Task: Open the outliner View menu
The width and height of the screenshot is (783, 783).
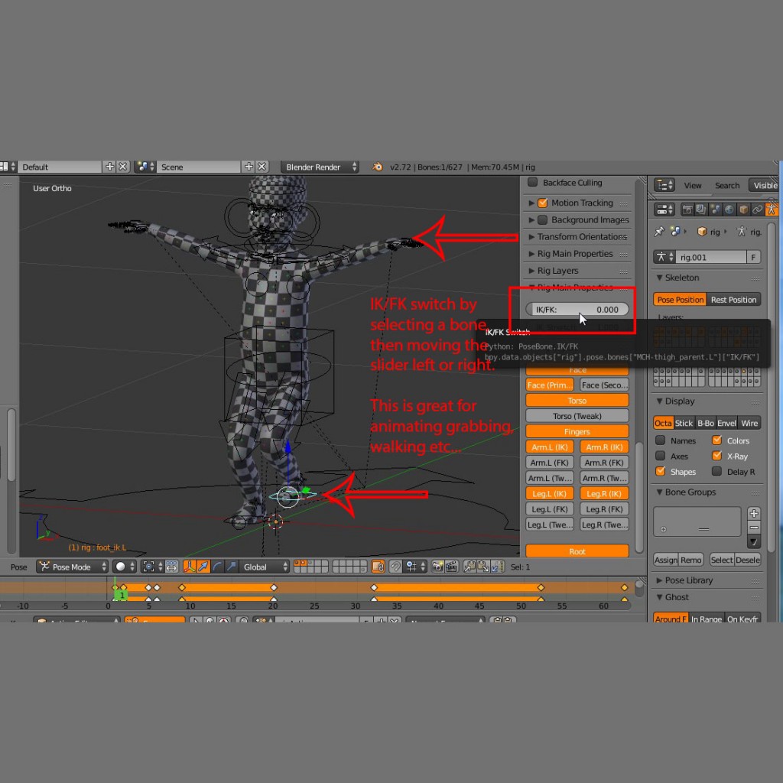Action: tap(692, 185)
